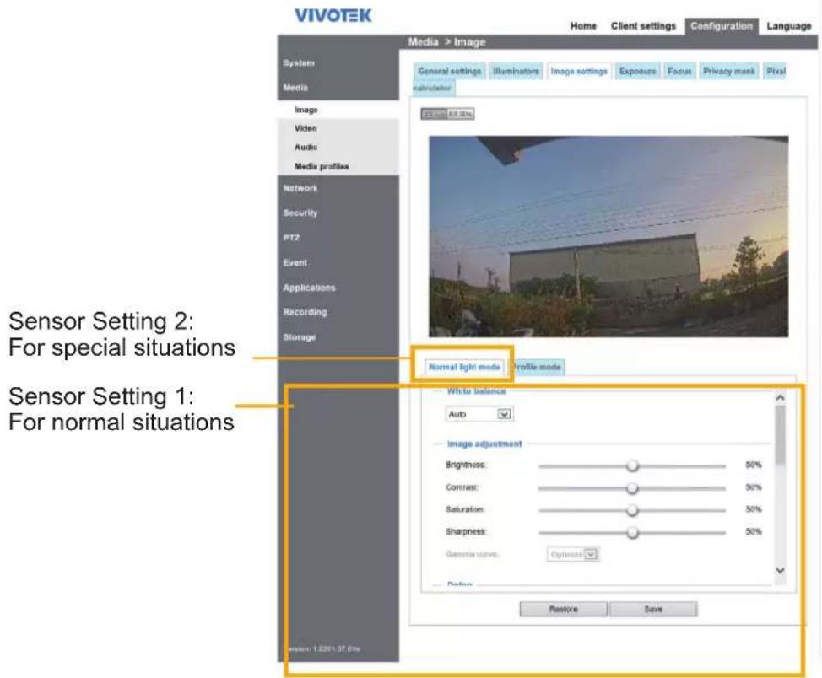Open the Gamma curve dropdown
Screen dimensions: 822x678
[572, 554]
